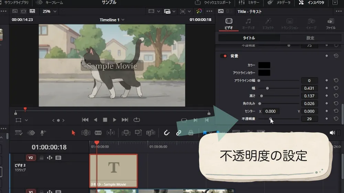Reset the センター parameter
This screenshot has width=344, height=193.
click(x=336, y=111)
